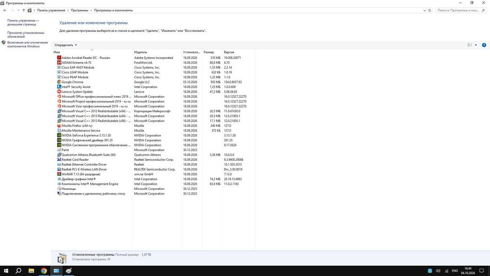
Task: Click the Microsoft Visio 2019 icon
Action: [x=59, y=106]
